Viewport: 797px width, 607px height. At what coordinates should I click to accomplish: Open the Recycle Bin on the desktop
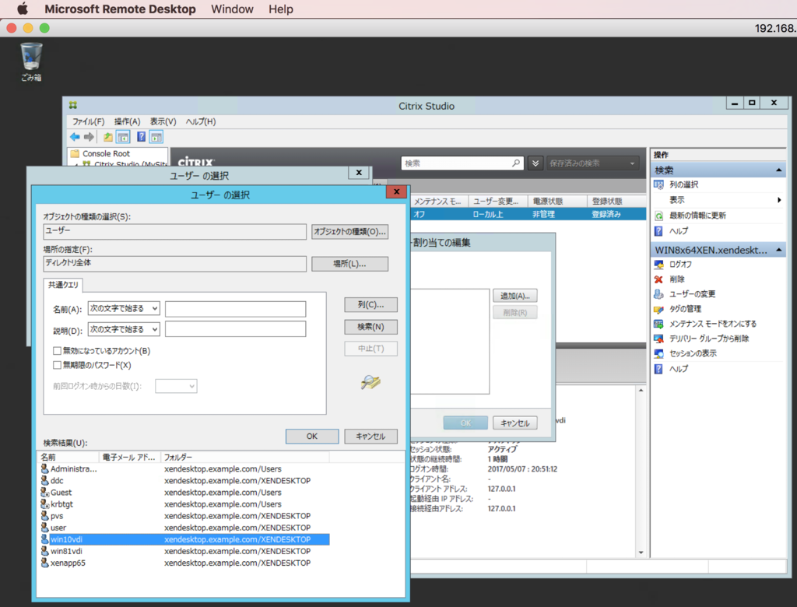[31, 61]
